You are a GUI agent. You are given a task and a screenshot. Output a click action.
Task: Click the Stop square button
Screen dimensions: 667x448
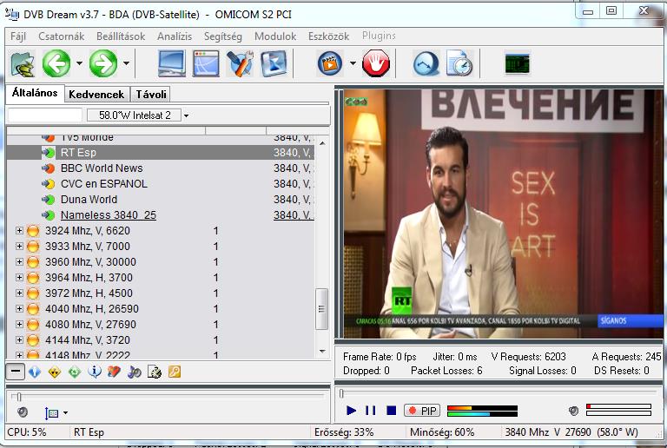392,411
